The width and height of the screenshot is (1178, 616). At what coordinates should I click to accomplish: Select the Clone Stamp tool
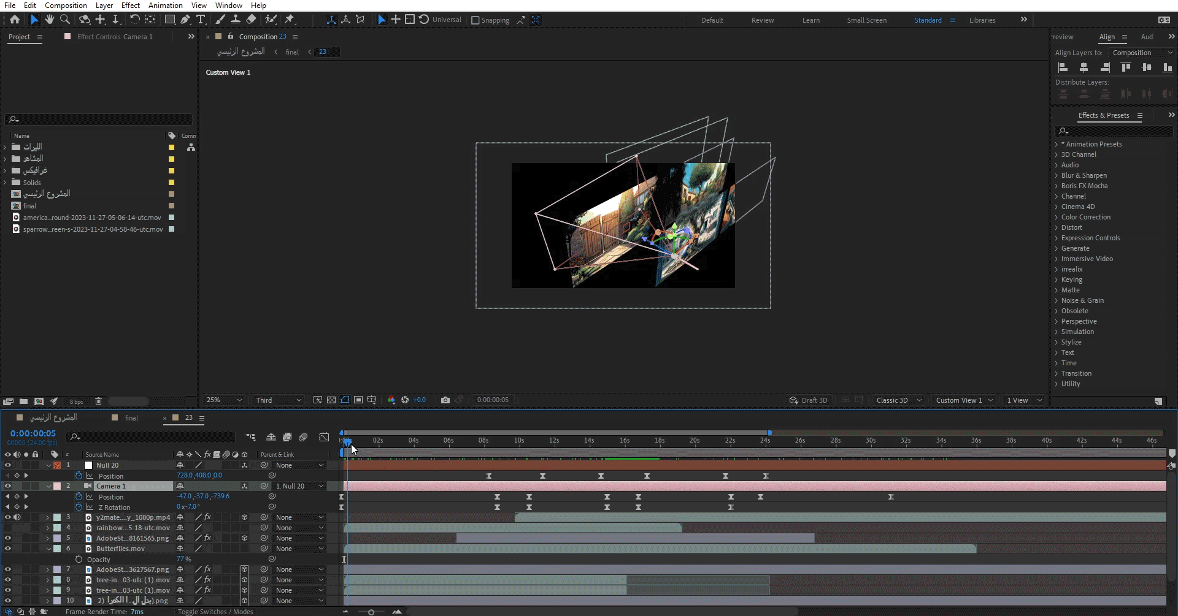coord(236,20)
